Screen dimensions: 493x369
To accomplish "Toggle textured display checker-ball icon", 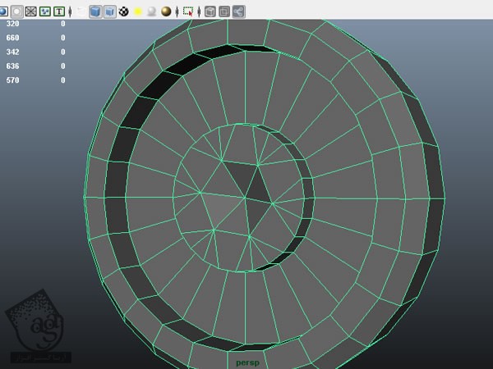I will (x=123, y=11).
